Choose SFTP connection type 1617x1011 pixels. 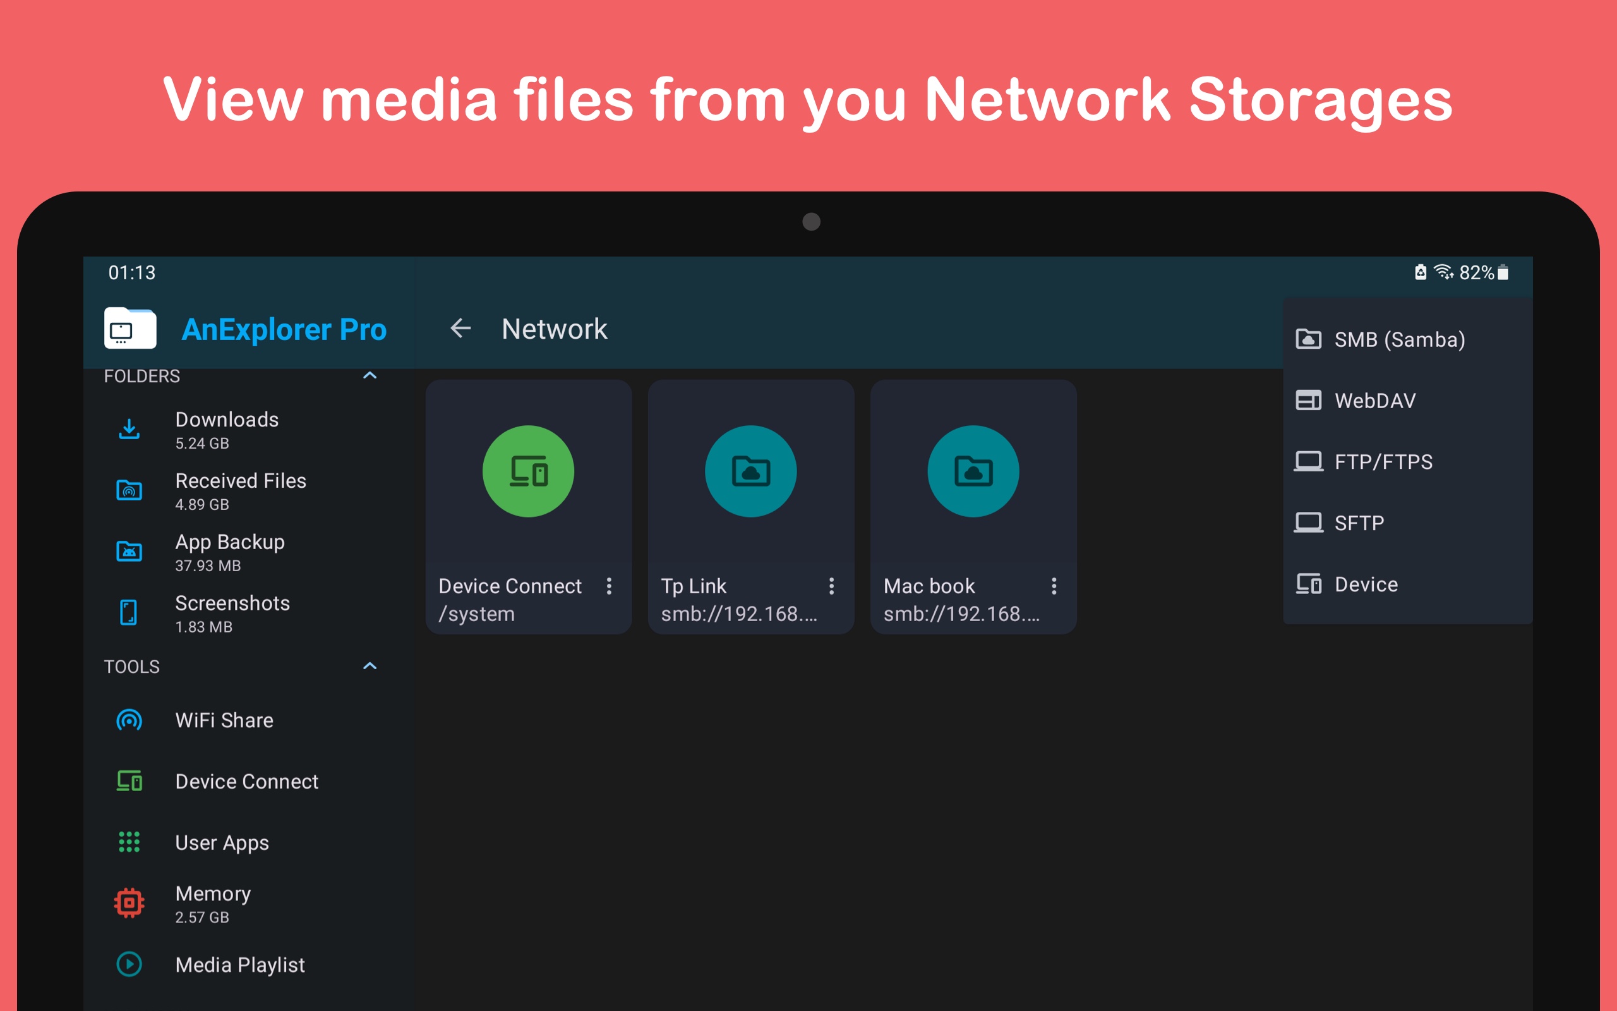1359,522
